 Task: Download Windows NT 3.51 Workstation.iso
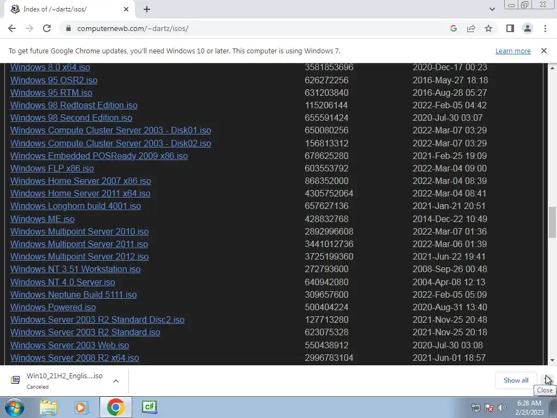(75, 269)
